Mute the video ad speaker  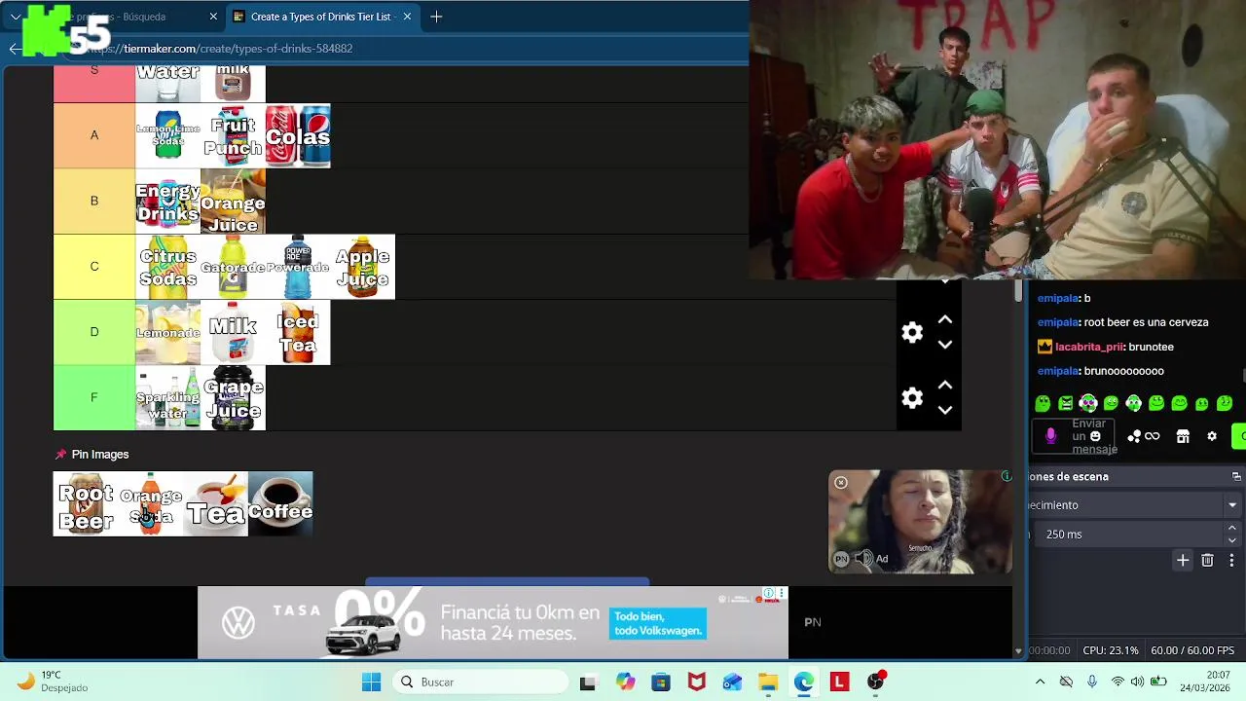coord(863,558)
